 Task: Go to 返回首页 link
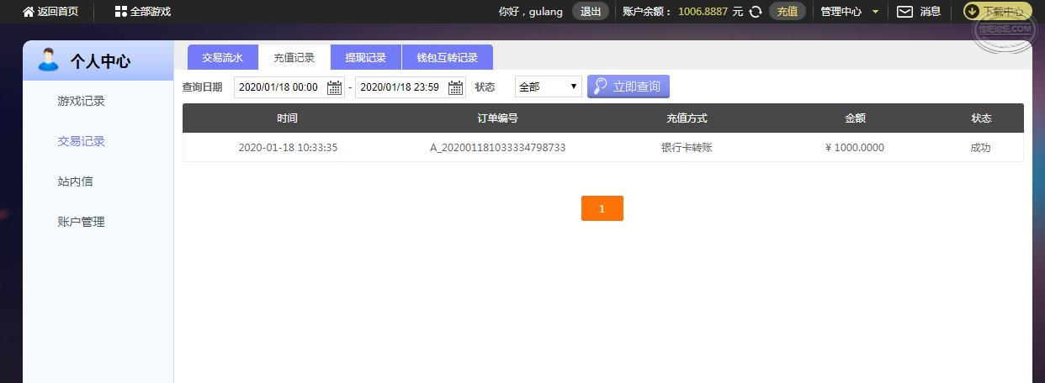click(x=58, y=12)
